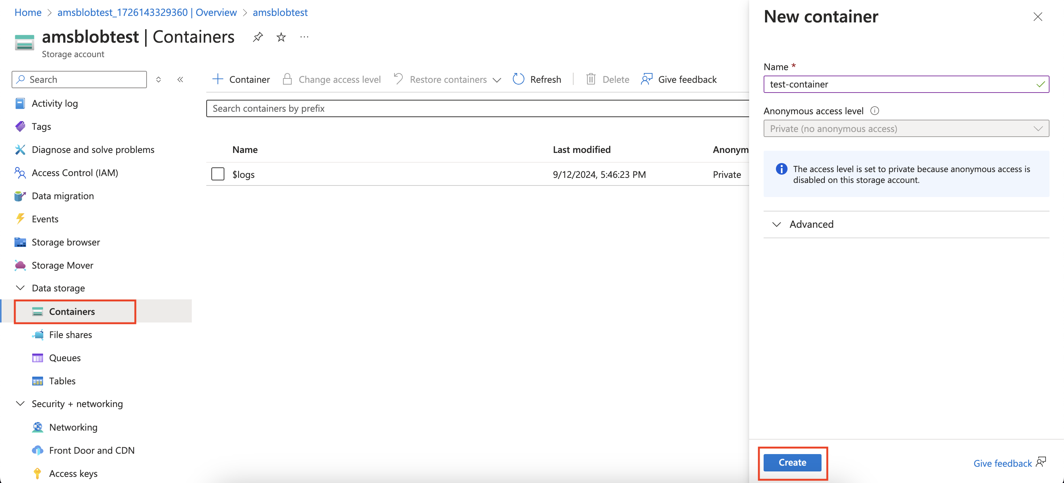Click the Queues icon
The height and width of the screenshot is (483, 1064).
click(x=38, y=358)
